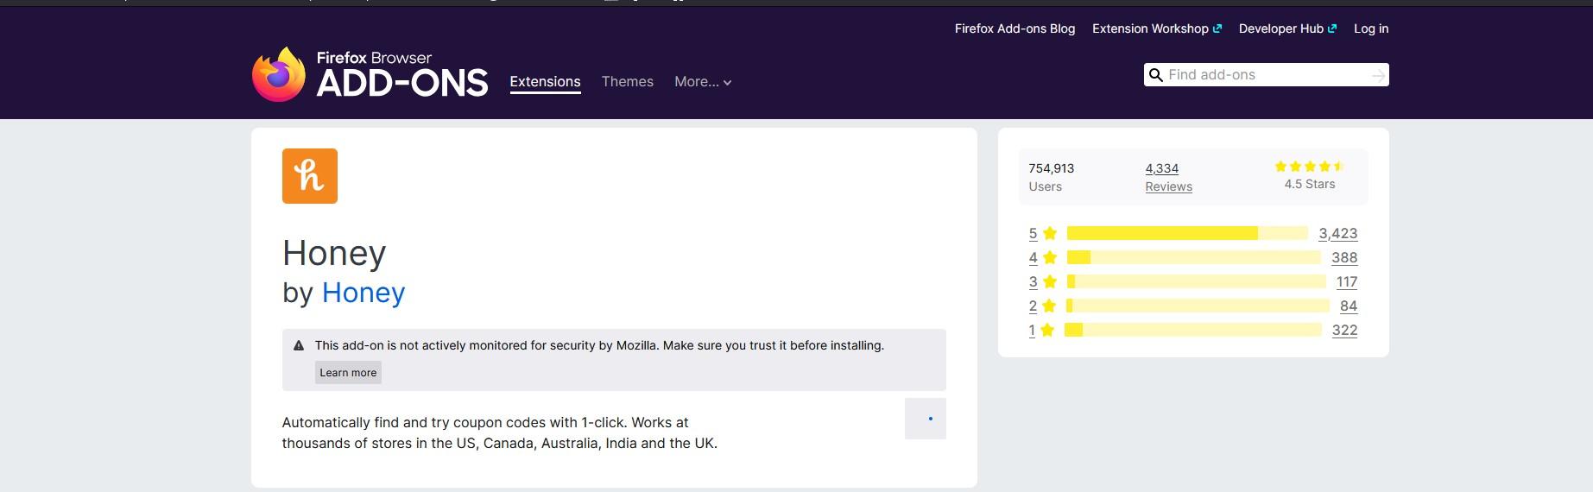Open Developer Hub link
Viewport: 1593px width, 492px height.
coord(1287,28)
